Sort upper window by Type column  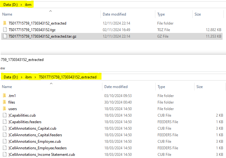click(161, 14)
